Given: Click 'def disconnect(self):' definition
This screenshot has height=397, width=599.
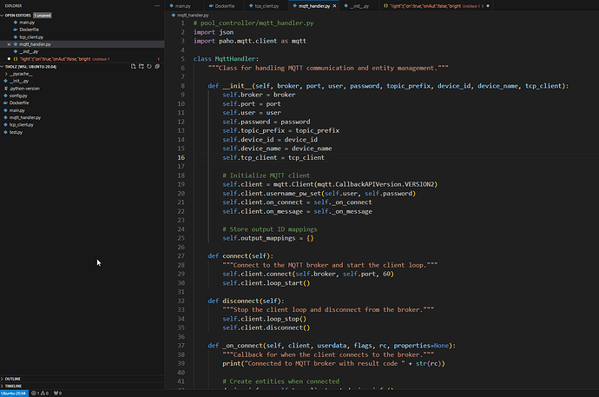Looking at the screenshot, I should point(246,301).
